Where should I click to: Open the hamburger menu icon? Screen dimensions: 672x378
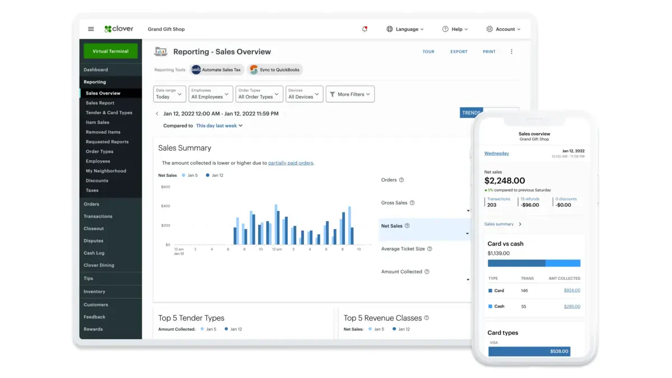pos(91,29)
